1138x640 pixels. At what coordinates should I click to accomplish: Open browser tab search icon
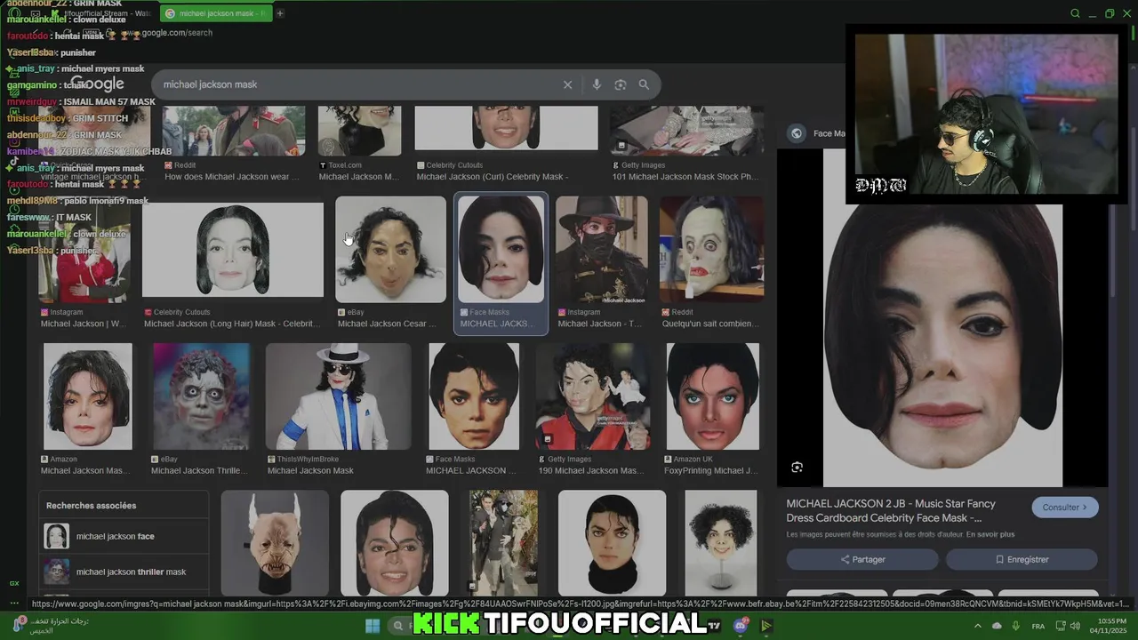(1075, 13)
